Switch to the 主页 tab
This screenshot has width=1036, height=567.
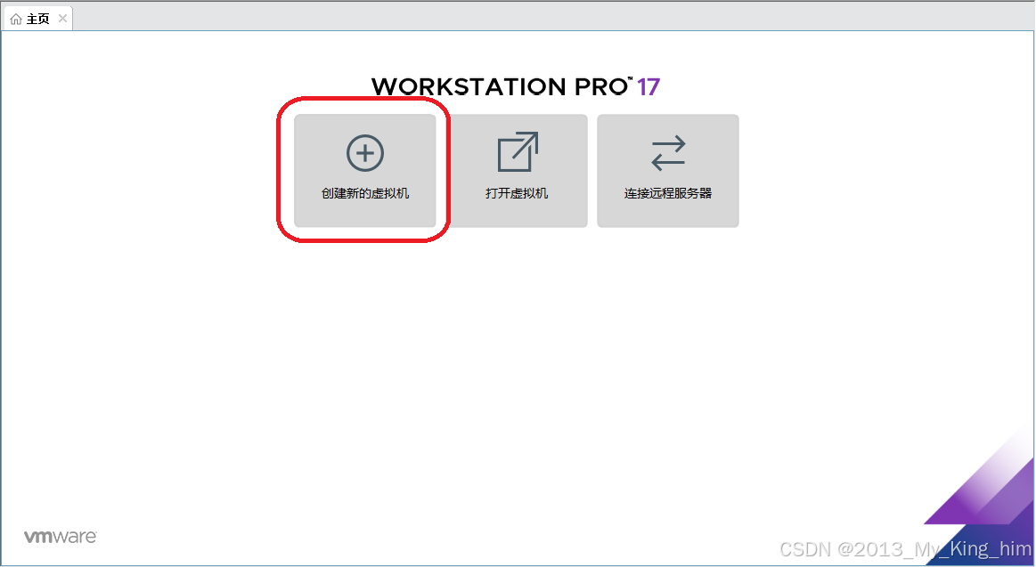37,19
